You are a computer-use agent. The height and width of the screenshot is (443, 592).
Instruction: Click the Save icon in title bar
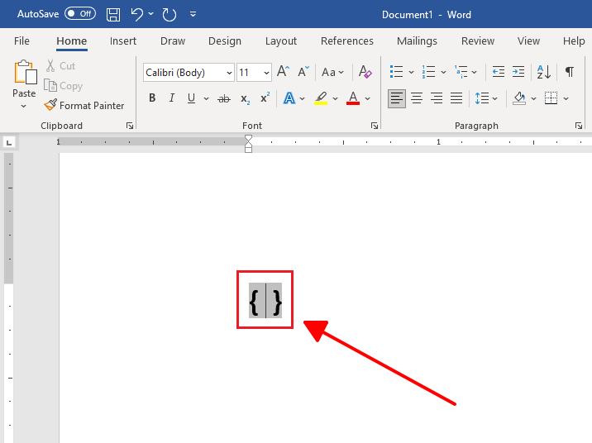coord(113,15)
